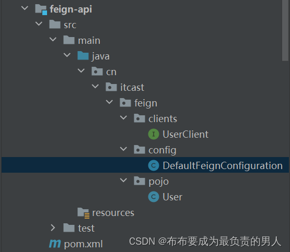The height and width of the screenshot is (252, 290).
Task: Click the User class icon
Action: [154, 197]
